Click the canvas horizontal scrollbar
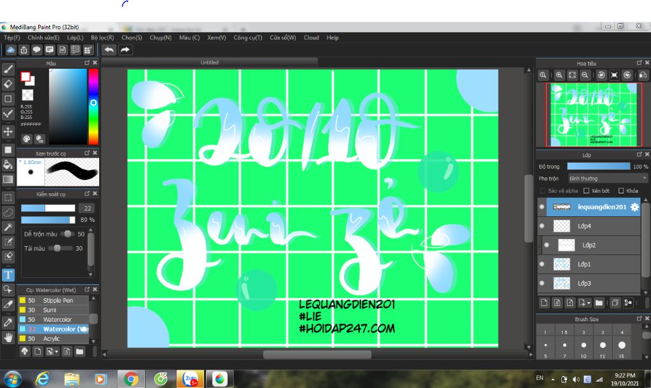This screenshot has height=388, width=651. 317,354
